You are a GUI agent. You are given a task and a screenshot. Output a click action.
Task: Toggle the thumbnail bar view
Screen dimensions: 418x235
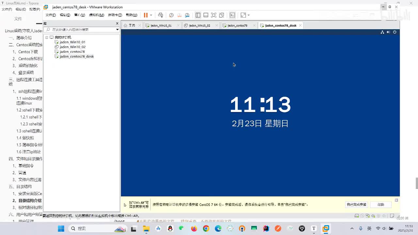(x=206, y=15)
